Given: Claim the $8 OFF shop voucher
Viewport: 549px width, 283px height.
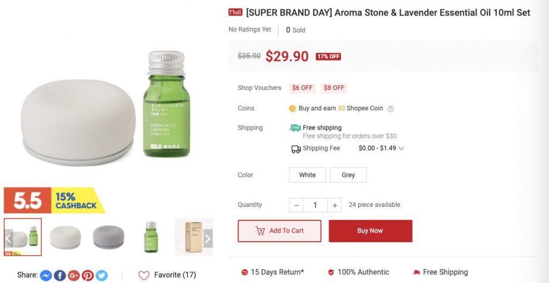Looking at the screenshot, I should point(334,88).
